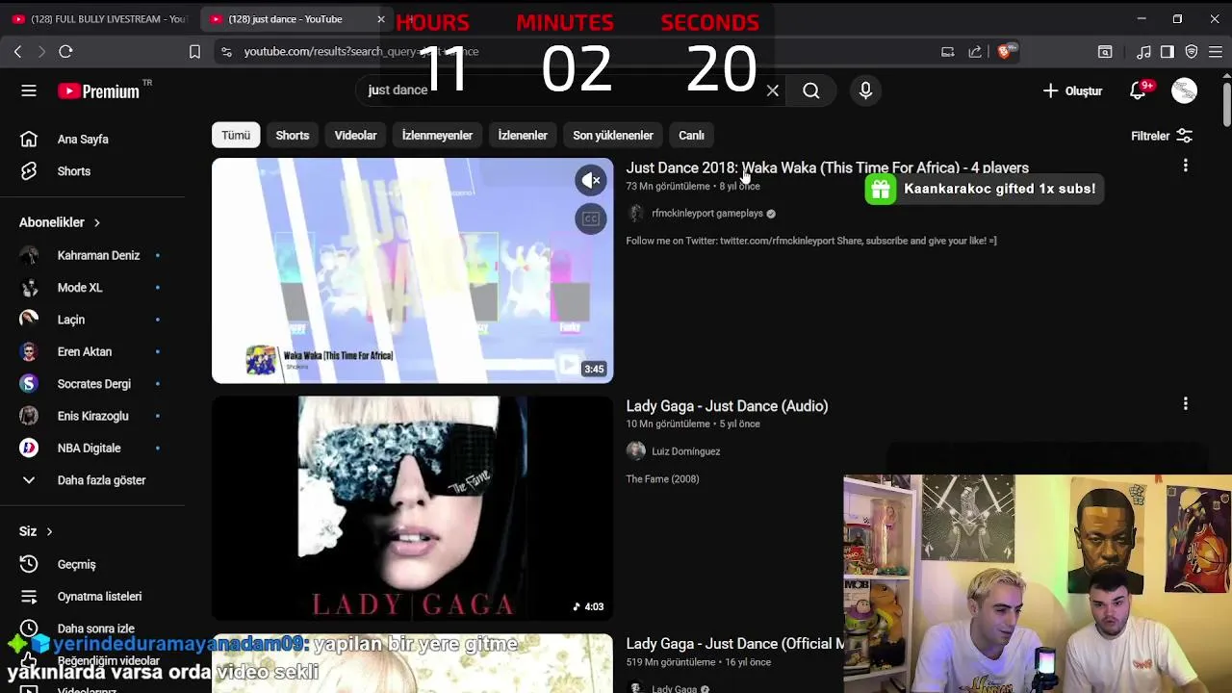Viewport: 1232px width, 693px height.
Task: Click the Geçmiş history icon
Action: click(29, 564)
